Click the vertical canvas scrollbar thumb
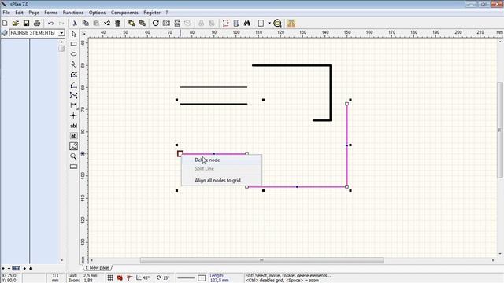Viewport: 504px width, 283px height. coord(500,130)
